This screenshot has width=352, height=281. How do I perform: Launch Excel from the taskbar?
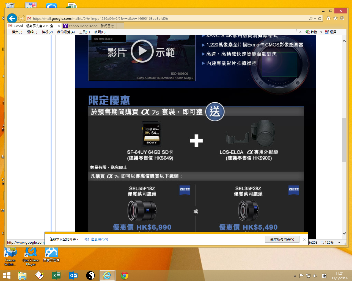point(56,276)
